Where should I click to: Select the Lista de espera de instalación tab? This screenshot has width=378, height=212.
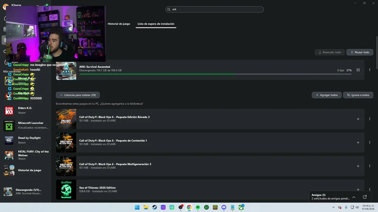[156, 24]
